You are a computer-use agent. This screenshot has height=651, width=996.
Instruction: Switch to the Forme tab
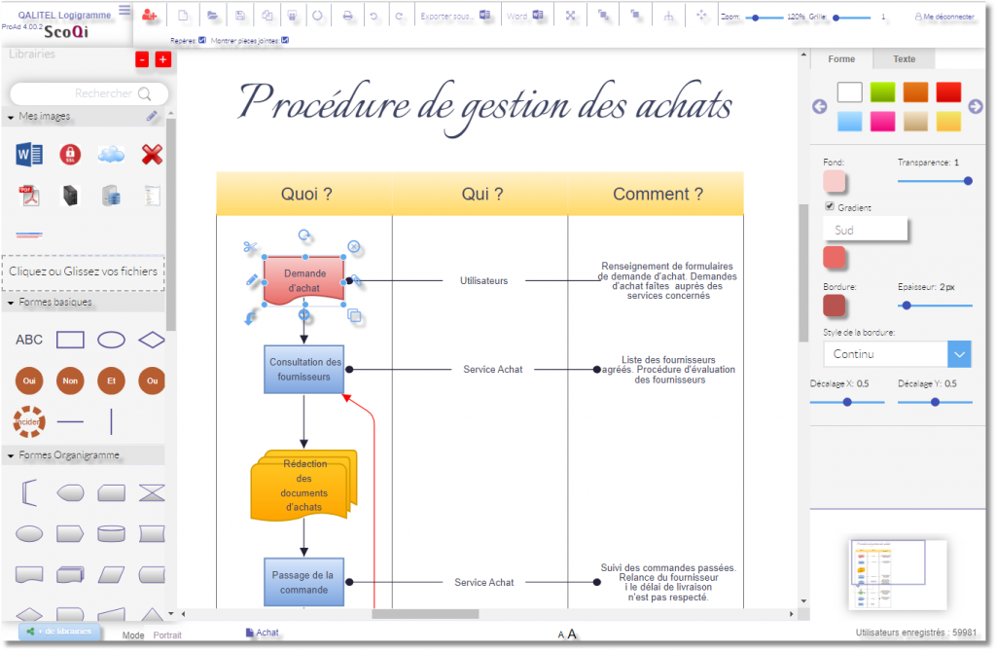click(x=841, y=59)
